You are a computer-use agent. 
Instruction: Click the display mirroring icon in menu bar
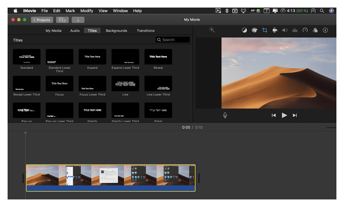click(275, 11)
